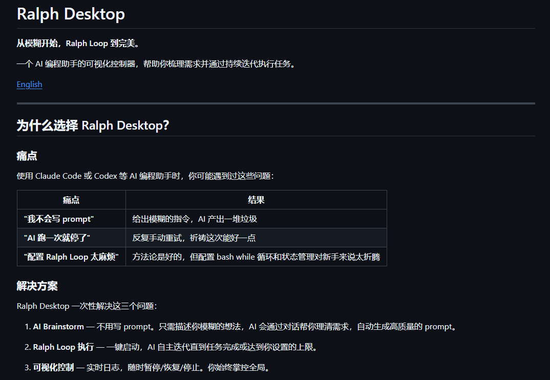Select the "配置 Ralph Loop 太麻烦" table cell
550x380 pixels.
click(71, 257)
